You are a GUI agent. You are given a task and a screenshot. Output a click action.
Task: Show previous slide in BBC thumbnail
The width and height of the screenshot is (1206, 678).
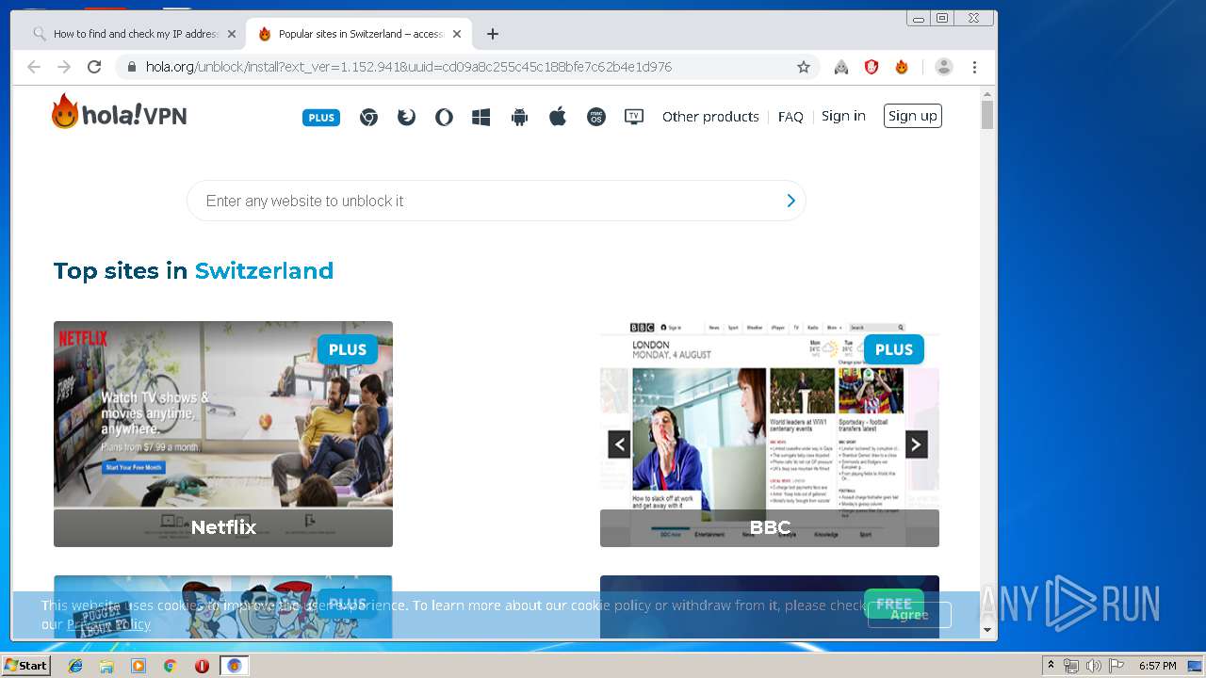[619, 444]
